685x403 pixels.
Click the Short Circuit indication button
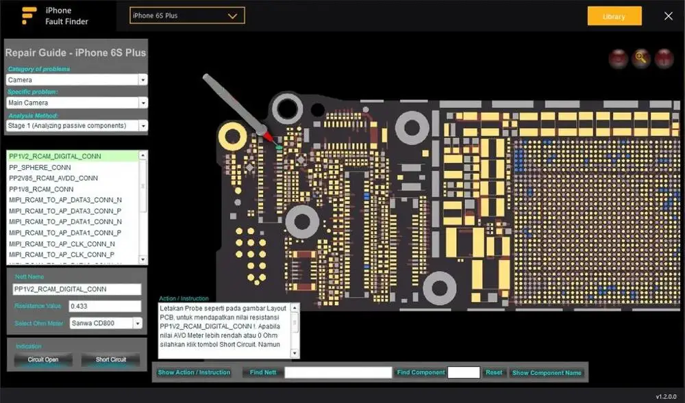click(110, 359)
